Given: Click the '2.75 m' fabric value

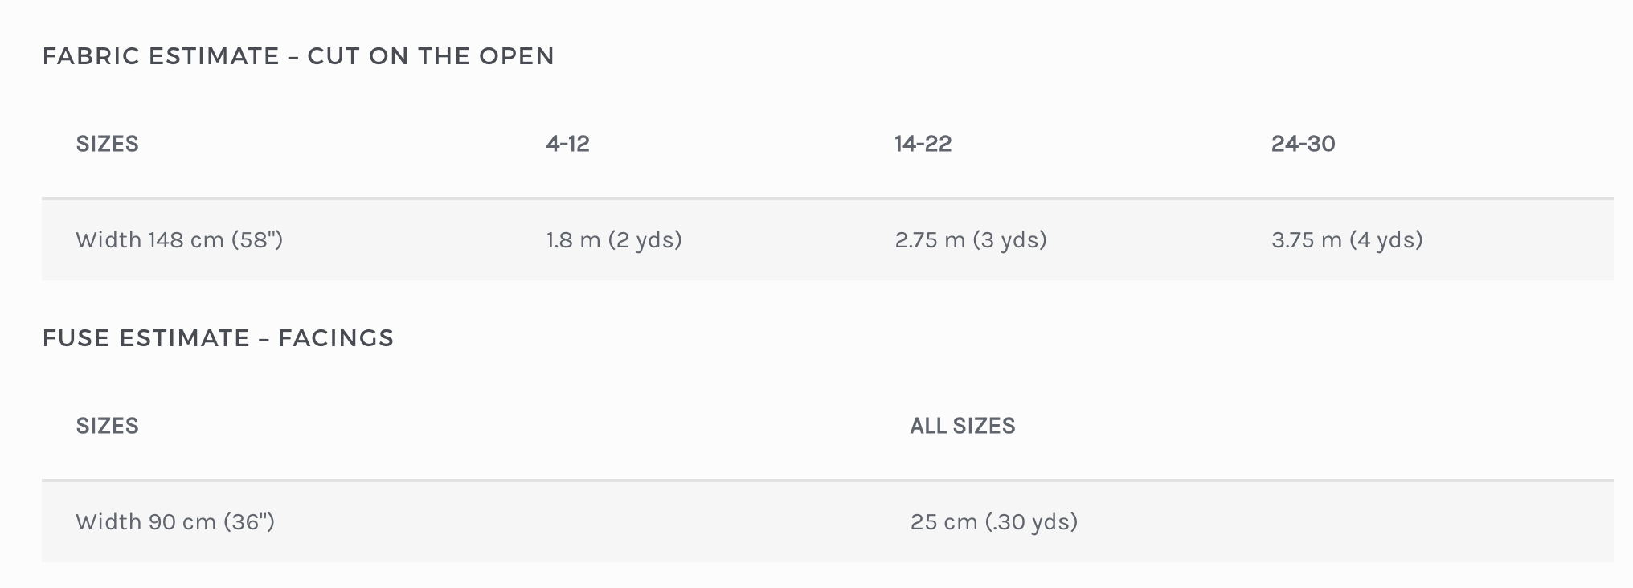Looking at the screenshot, I should click(930, 240).
